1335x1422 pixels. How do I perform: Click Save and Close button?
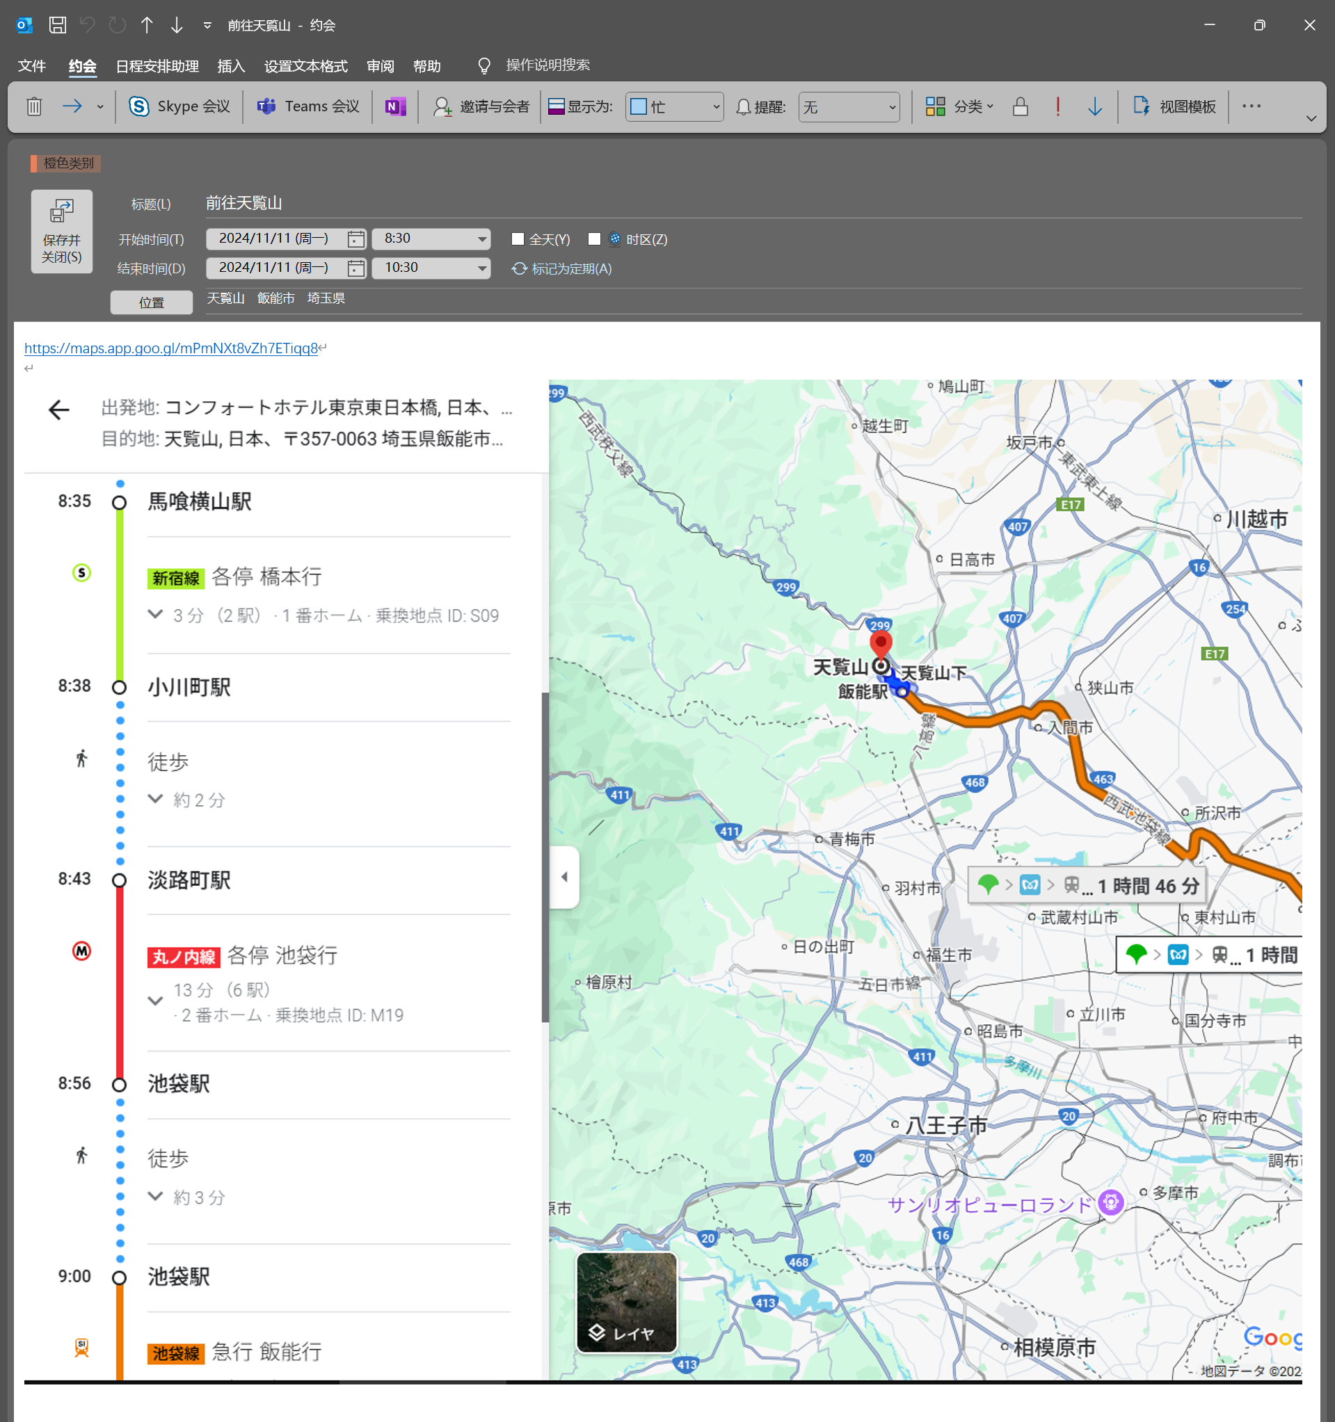(x=61, y=231)
